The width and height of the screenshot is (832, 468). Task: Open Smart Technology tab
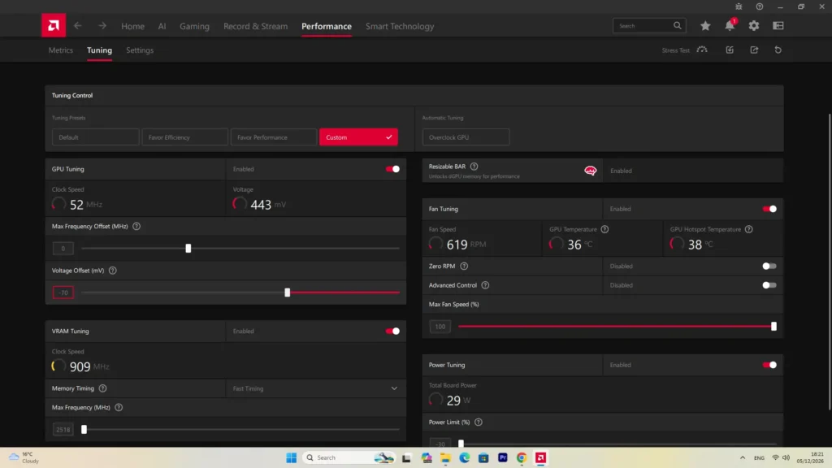point(400,26)
